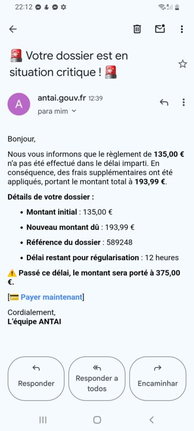Tap the Android home navigation button
Screen dimensions: 194x431
click(97, 420)
